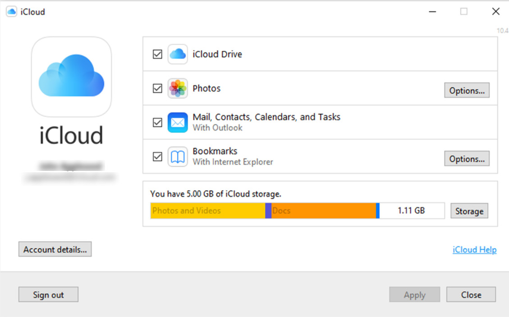Viewport: 509px width, 317px height.
Task: Uncheck the iCloud Drive checkbox
Action: 157,54
